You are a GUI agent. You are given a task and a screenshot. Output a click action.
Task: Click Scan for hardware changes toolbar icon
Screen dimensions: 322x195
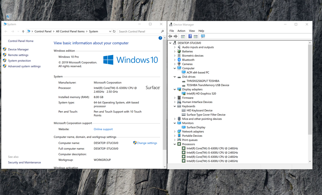point(203,36)
